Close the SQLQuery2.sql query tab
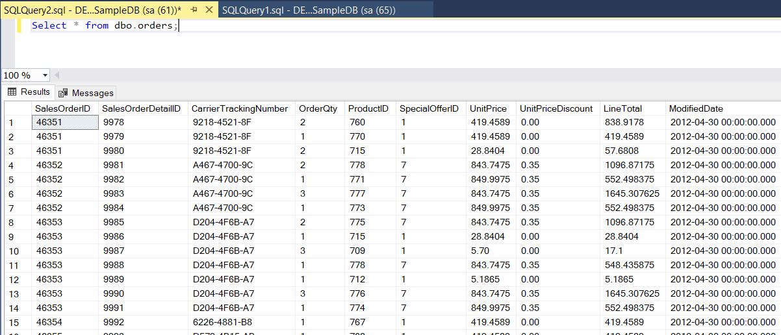Viewport: 781px width, 335px height. pyautogui.click(x=207, y=10)
